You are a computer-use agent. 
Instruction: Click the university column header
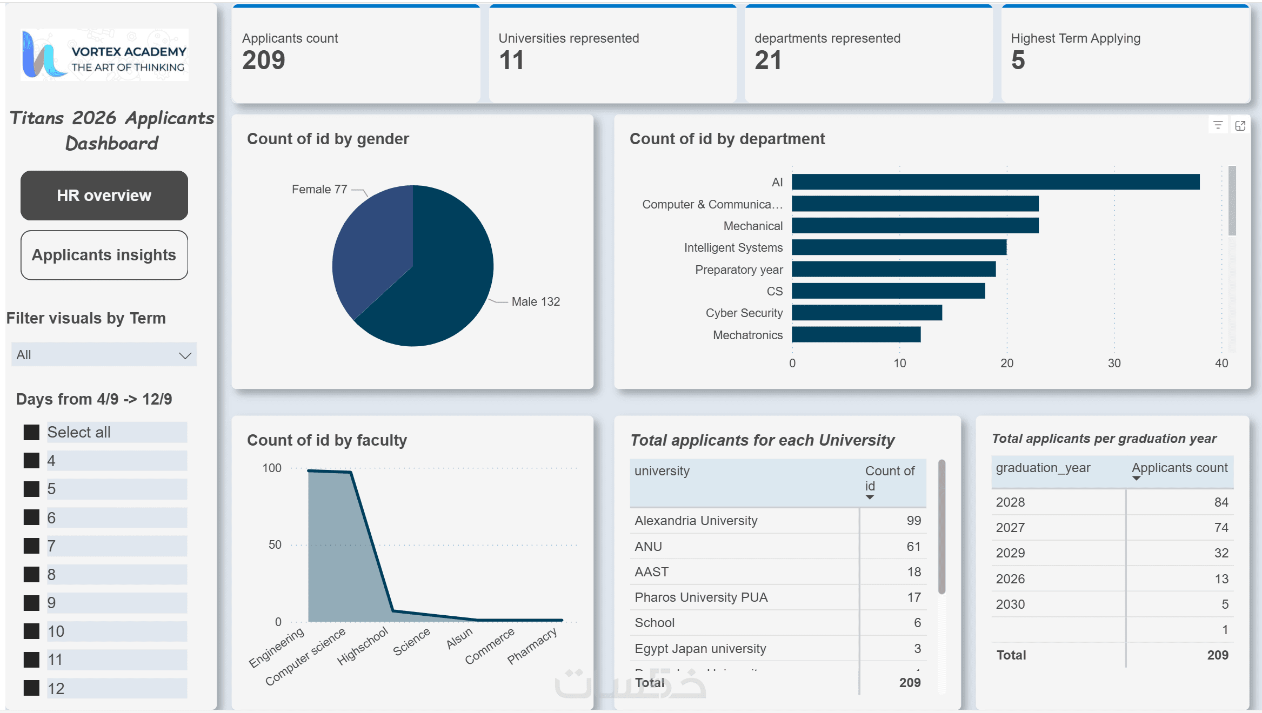click(662, 471)
